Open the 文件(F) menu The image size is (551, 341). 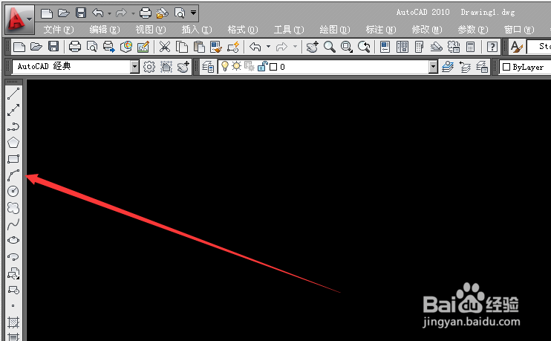59,30
